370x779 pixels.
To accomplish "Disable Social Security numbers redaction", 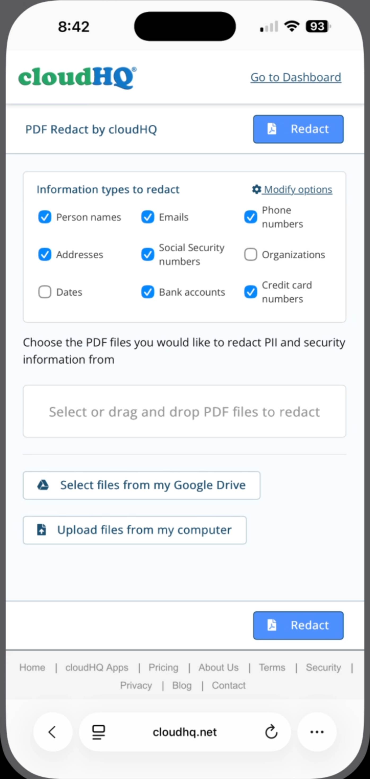I will 147,255.
